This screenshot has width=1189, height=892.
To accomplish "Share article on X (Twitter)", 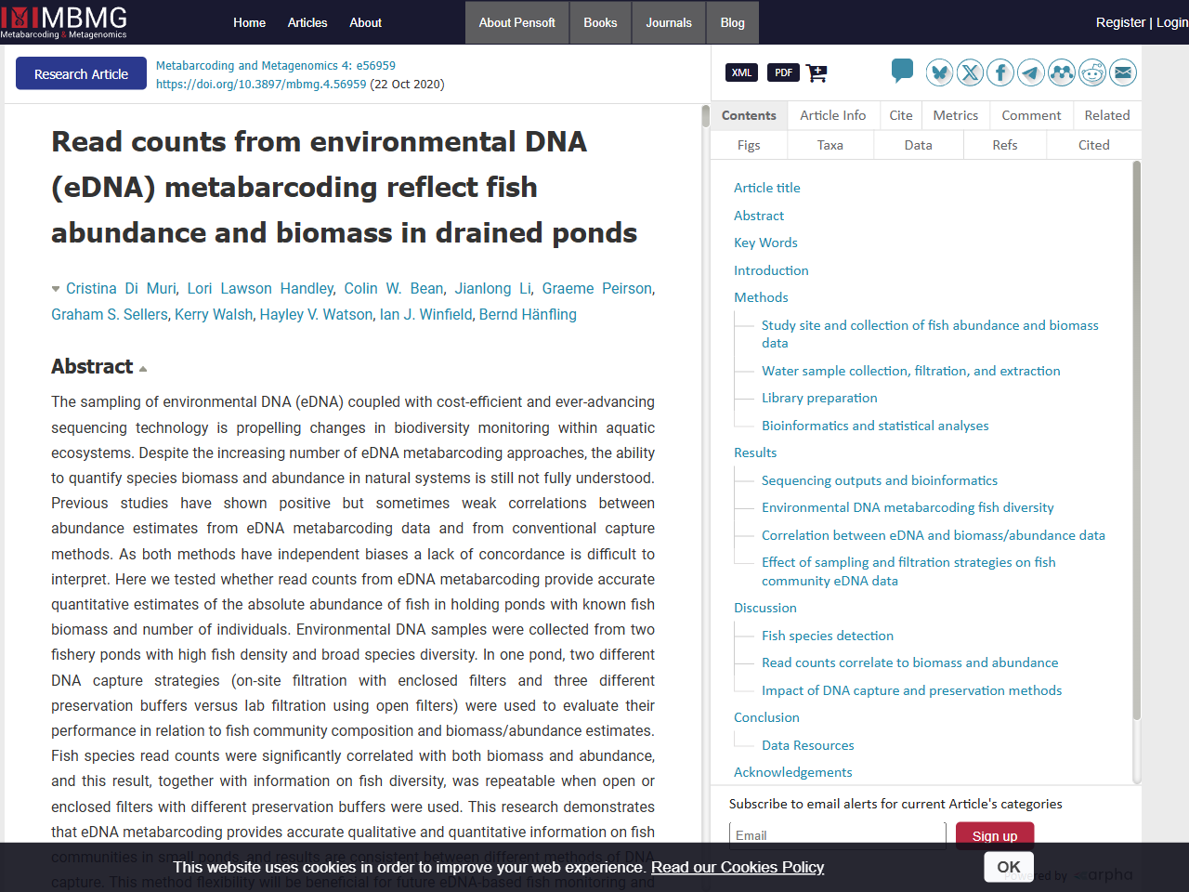I will coord(970,72).
